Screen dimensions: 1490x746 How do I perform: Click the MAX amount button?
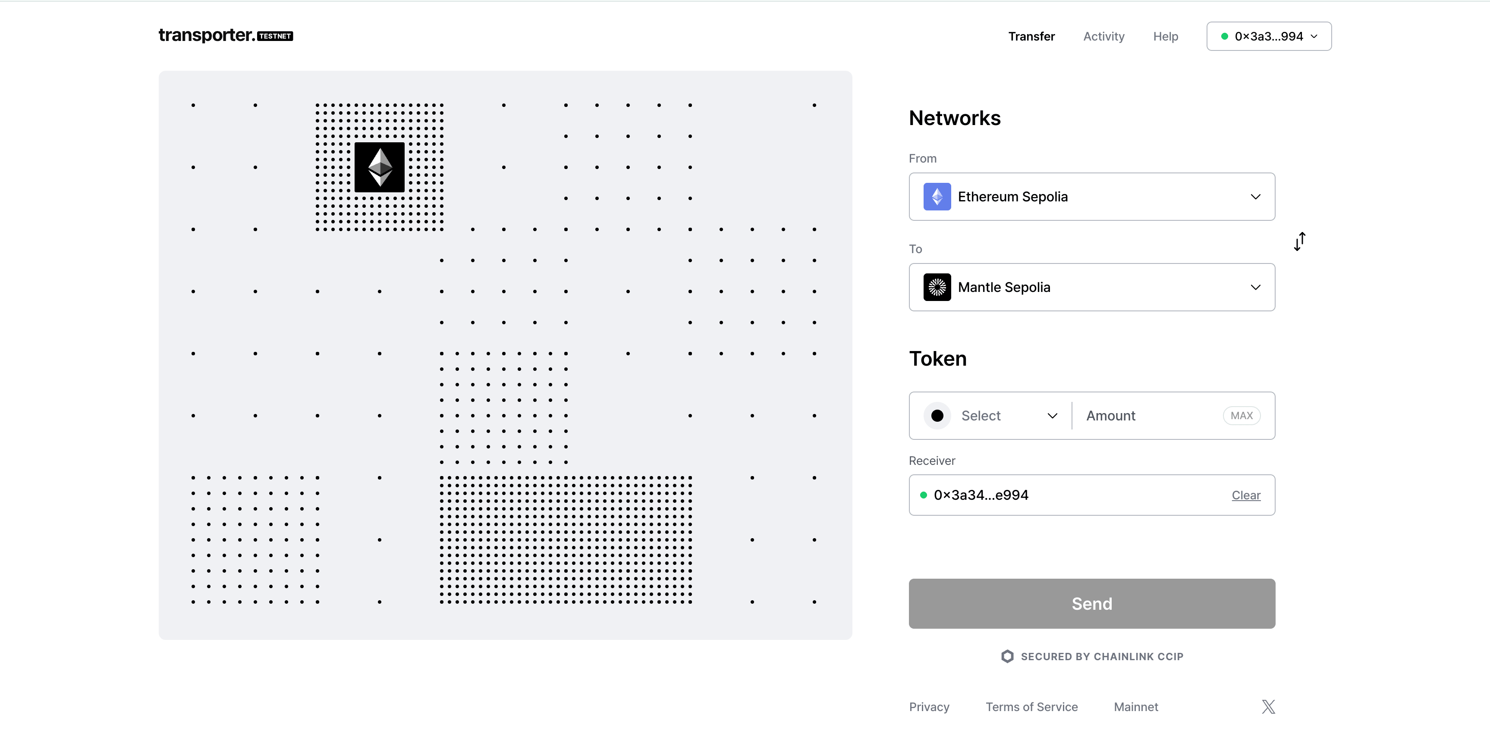(x=1241, y=416)
